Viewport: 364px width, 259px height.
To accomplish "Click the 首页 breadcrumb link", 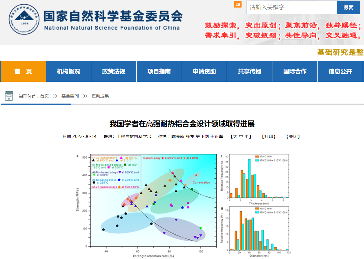I will [x=44, y=96].
